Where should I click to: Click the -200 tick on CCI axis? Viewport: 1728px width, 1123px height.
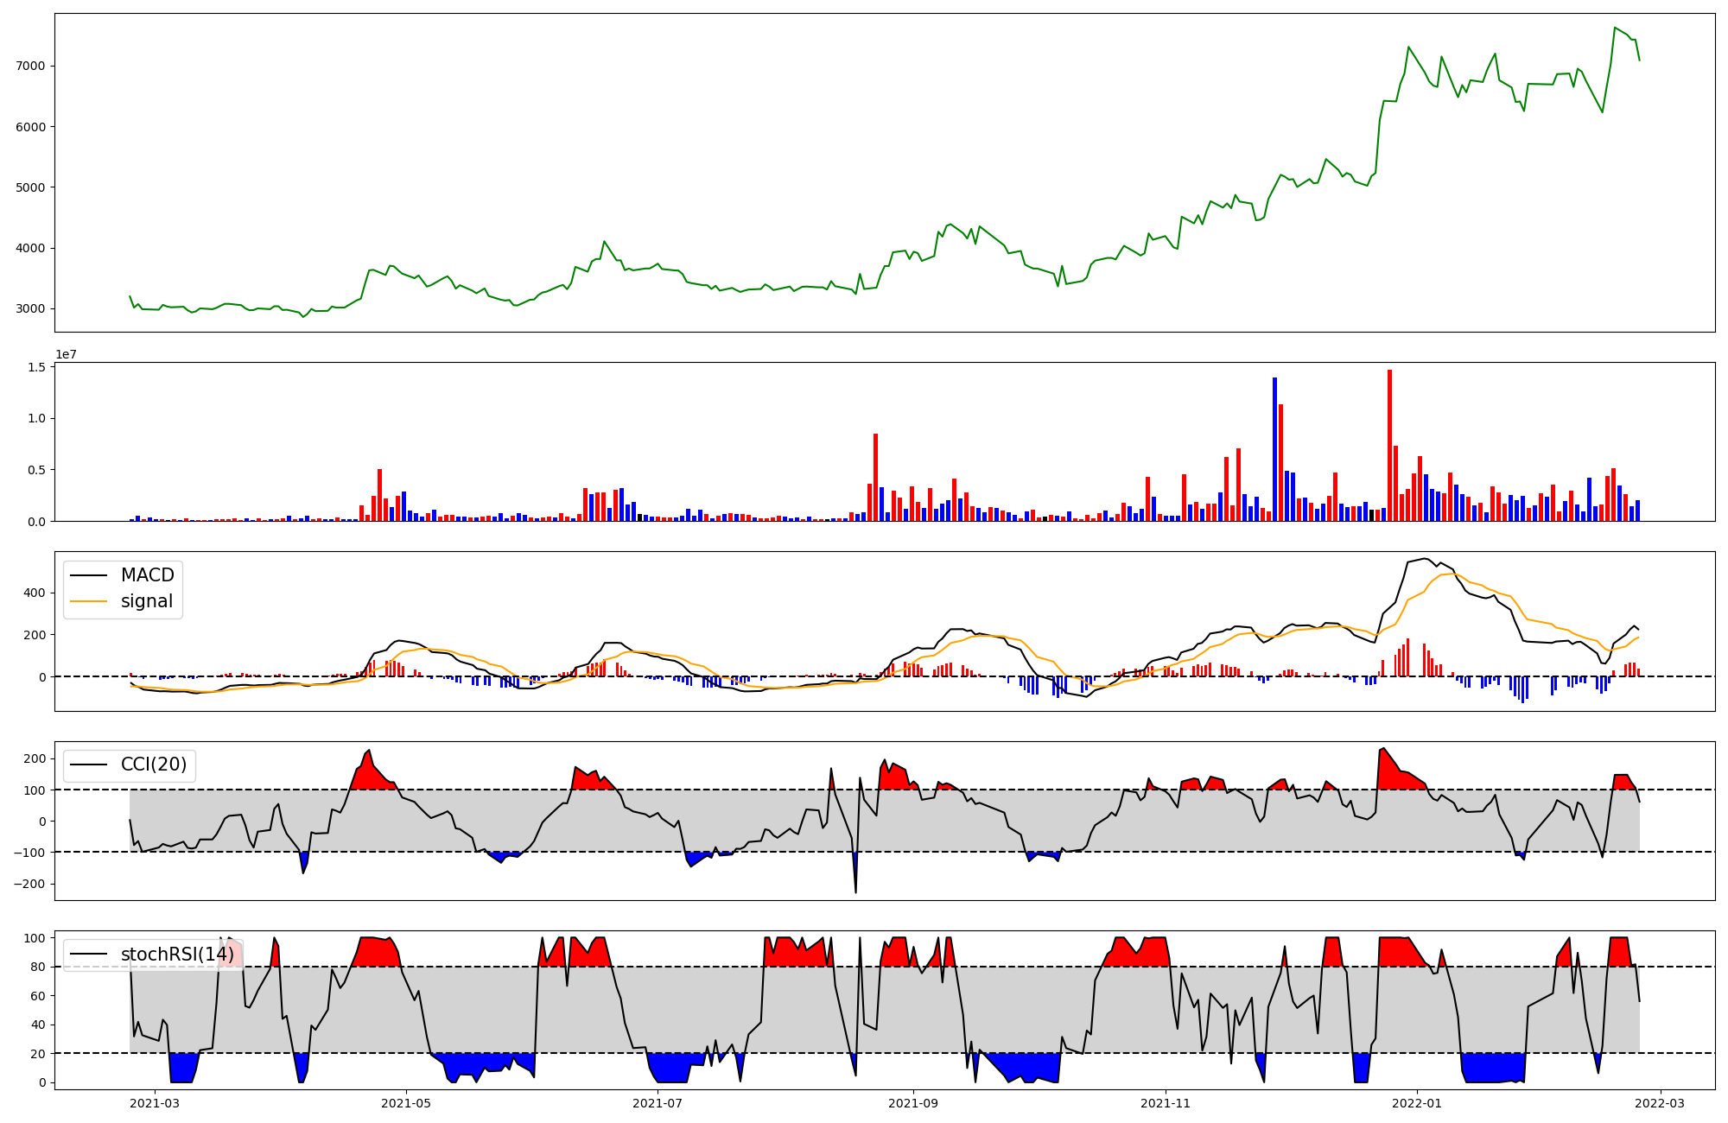(x=29, y=885)
